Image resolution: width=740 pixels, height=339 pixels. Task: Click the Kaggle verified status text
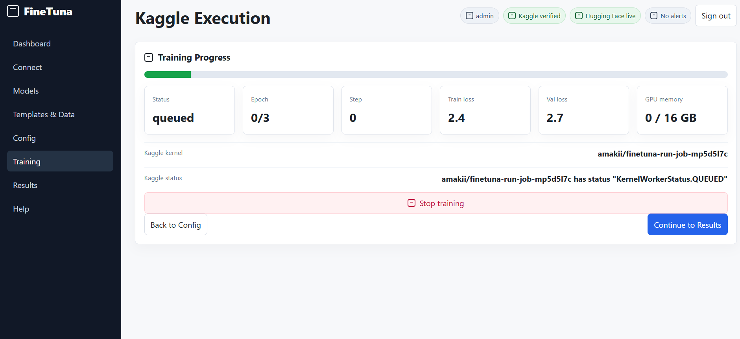click(539, 16)
